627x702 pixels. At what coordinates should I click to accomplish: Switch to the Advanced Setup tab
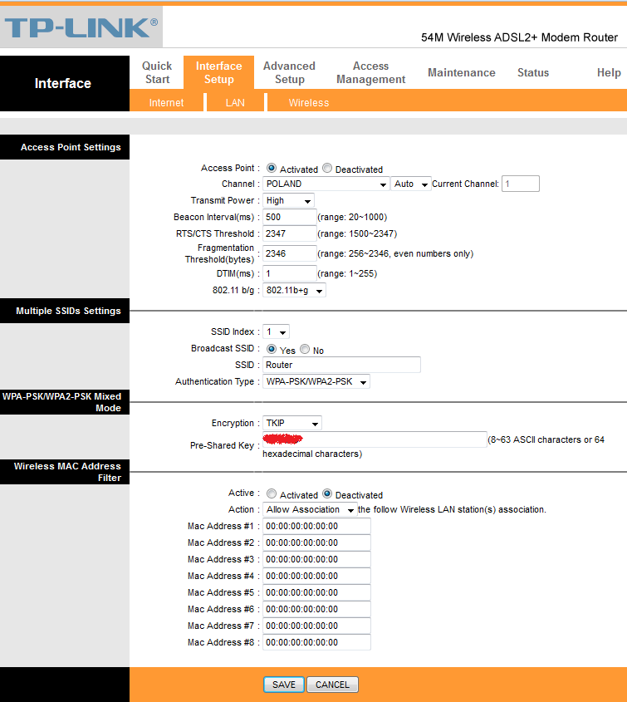(289, 72)
